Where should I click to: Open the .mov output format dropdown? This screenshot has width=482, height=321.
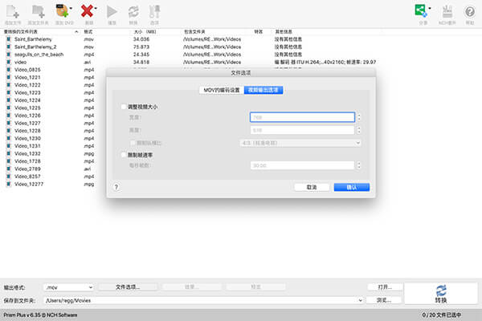coord(69,286)
